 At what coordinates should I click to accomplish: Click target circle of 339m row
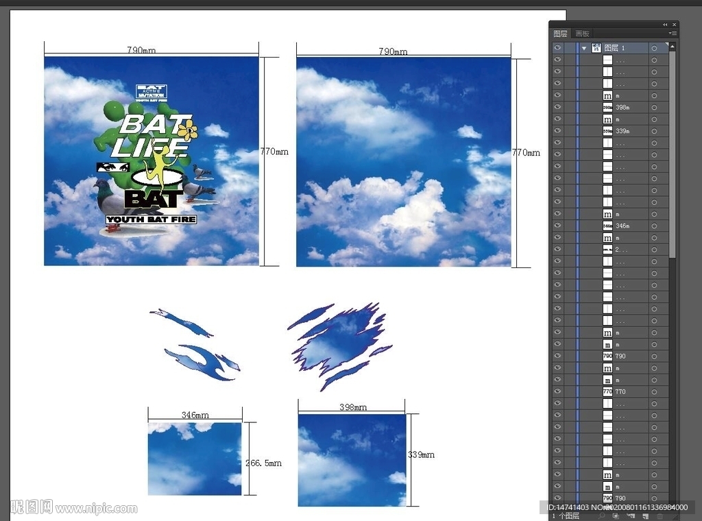(654, 131)
